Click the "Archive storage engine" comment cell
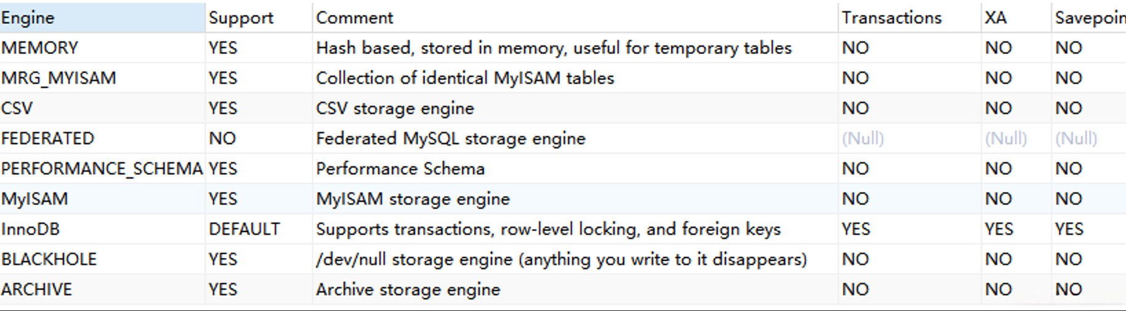 point(408,289)
